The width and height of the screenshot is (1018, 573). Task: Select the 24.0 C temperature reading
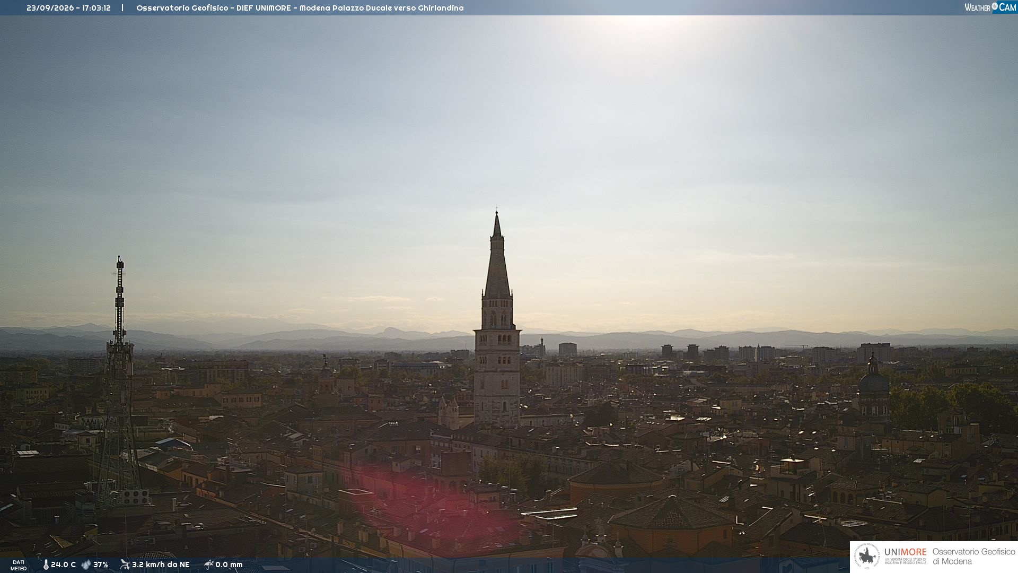coord(63,565)
